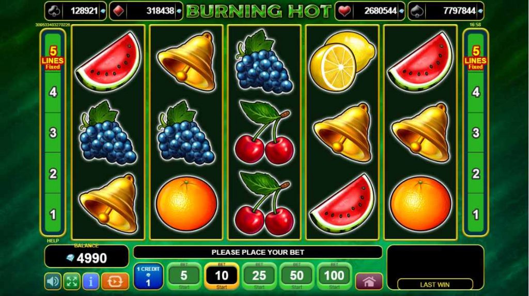Select line 4 on left line indicator
The image size is (529, 296).
click(53, 92)
